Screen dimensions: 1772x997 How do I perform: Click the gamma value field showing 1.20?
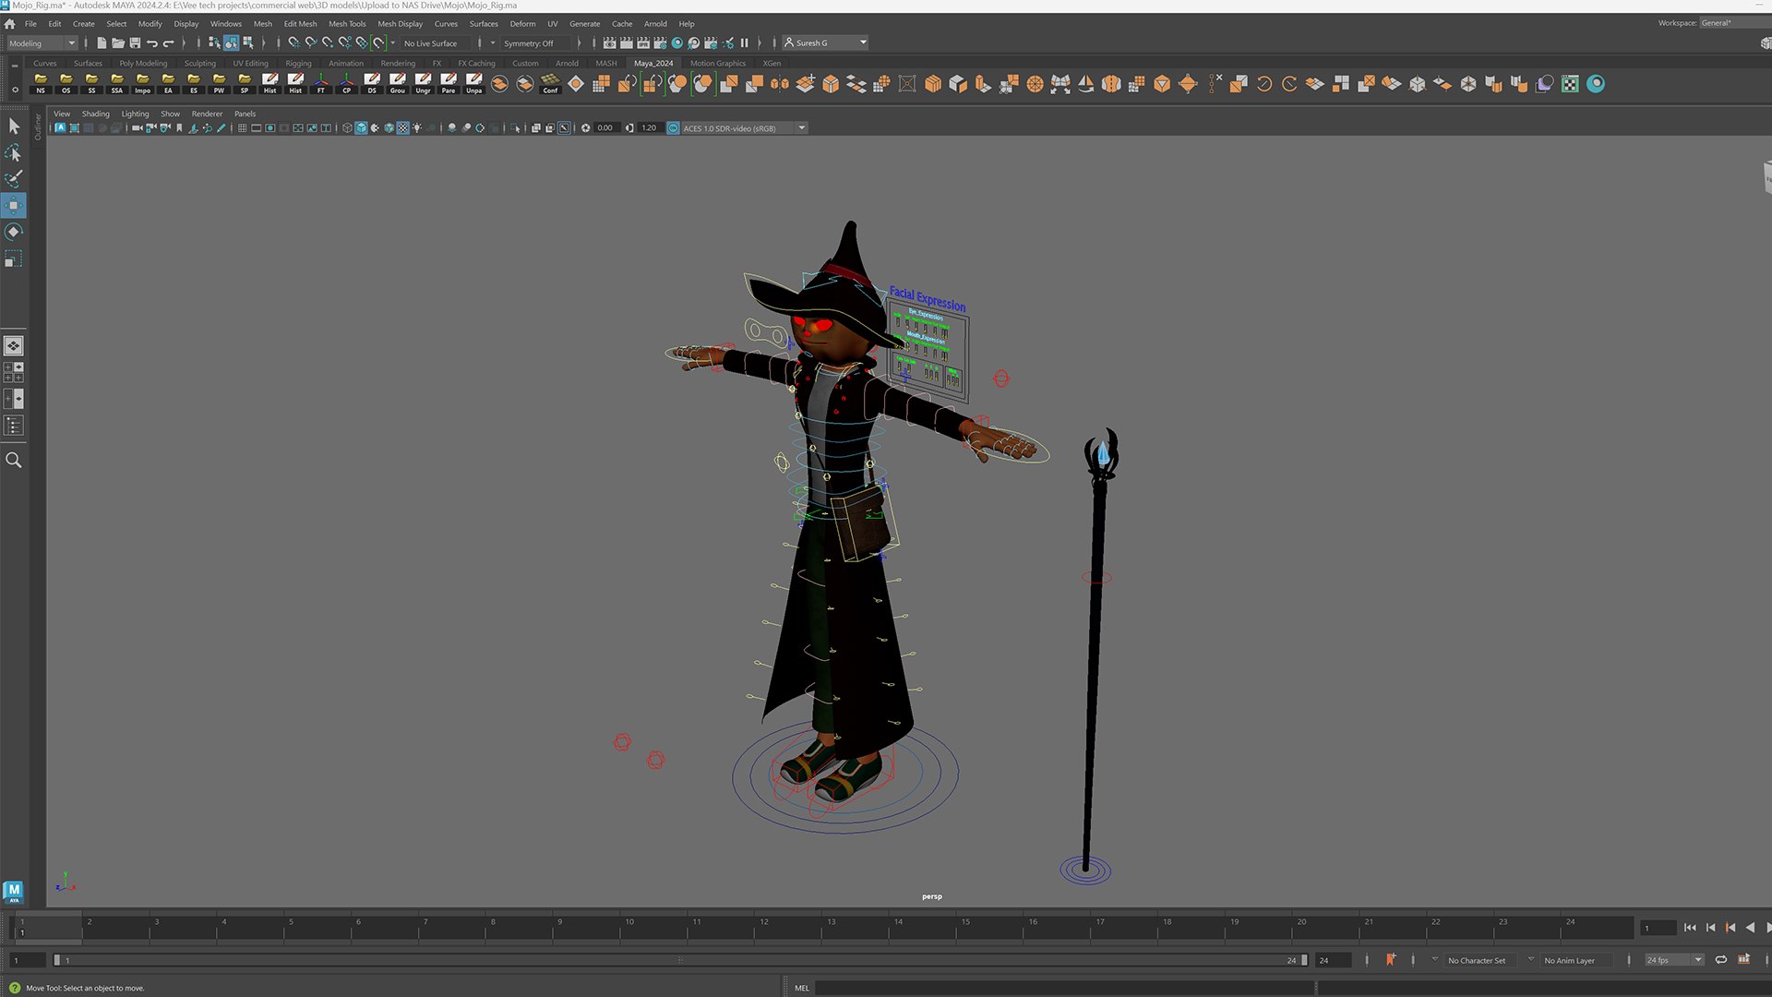(x=649, y=128)
